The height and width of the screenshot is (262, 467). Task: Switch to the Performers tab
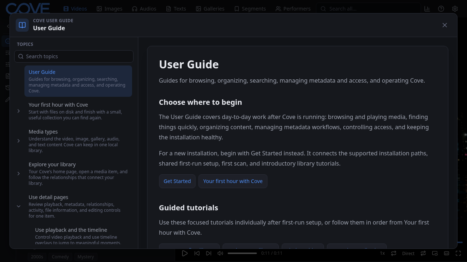[x=293, y=9]
